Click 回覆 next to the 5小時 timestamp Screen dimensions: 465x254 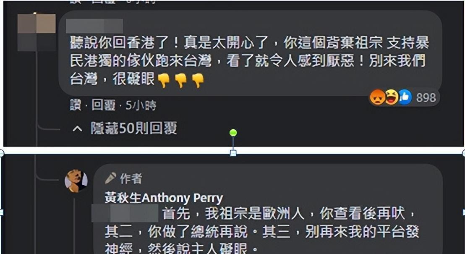[x=103, y=105]
